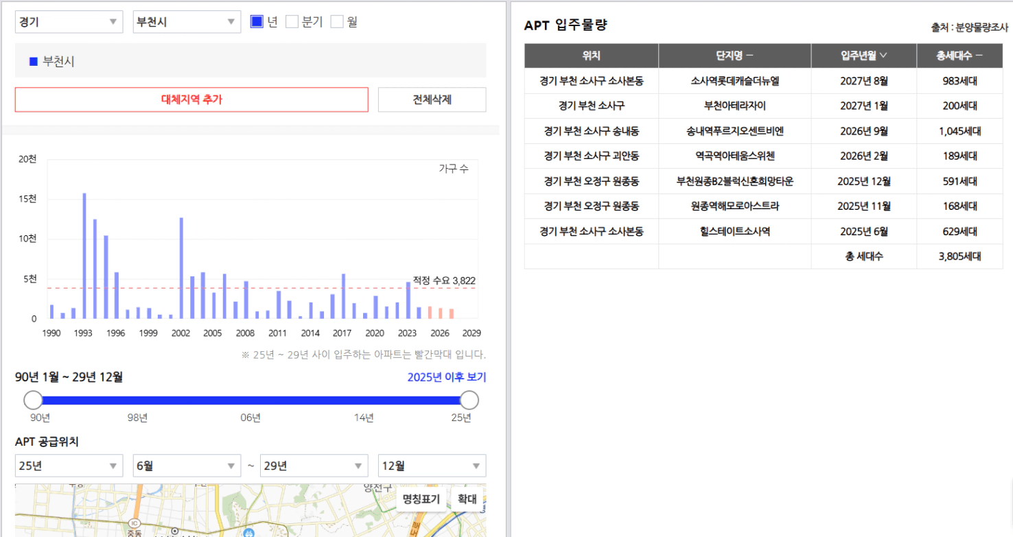The image size is (1013, 537).
Task: Open the end month 12월 dropdown
Action: tap(432, 466)
